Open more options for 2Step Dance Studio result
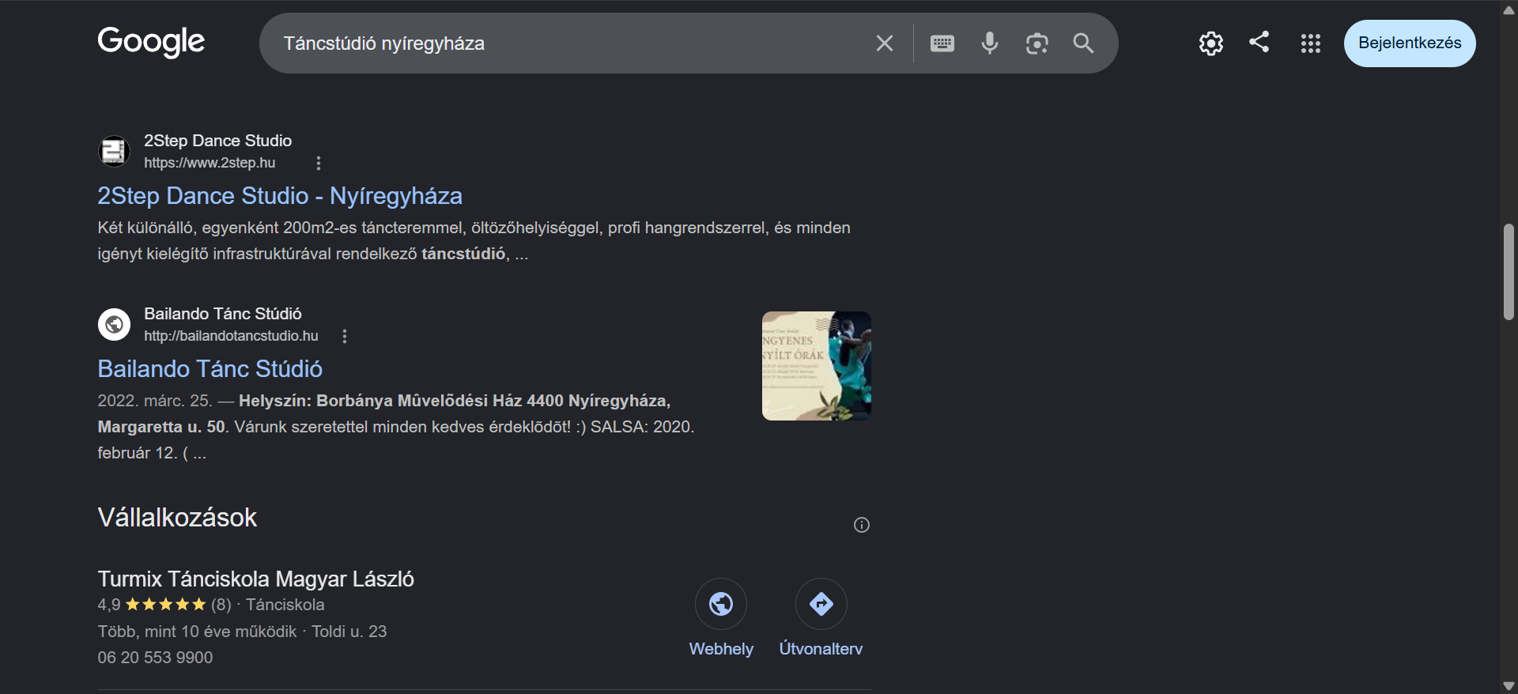Screen dimensions: 1518x694 click(x=319, y=163)
